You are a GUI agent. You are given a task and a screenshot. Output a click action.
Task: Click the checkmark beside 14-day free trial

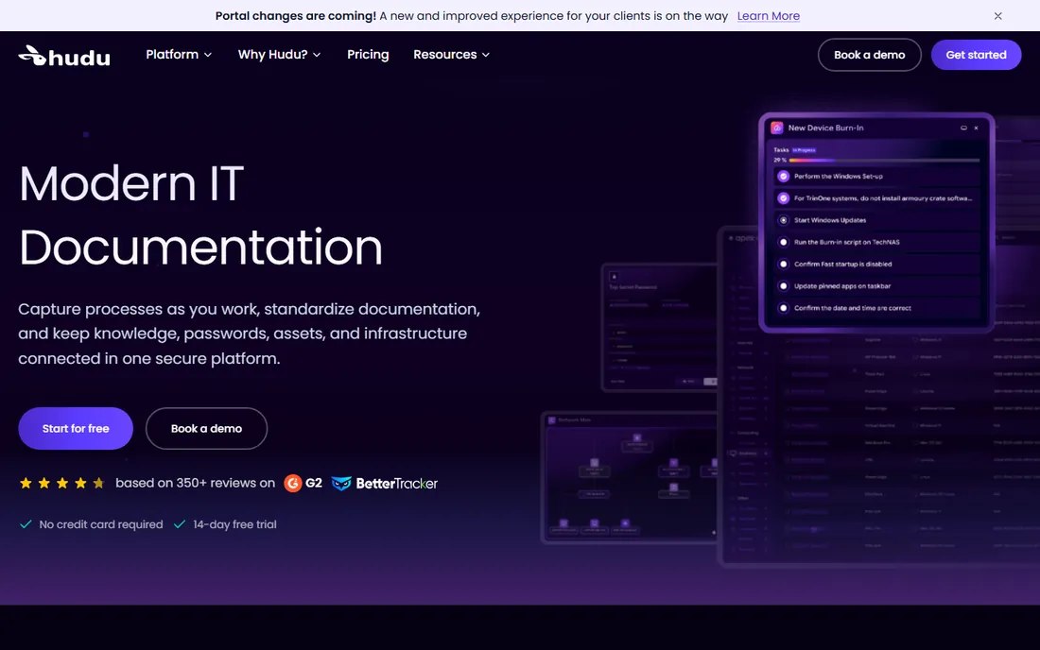click(x=179, y=524)
